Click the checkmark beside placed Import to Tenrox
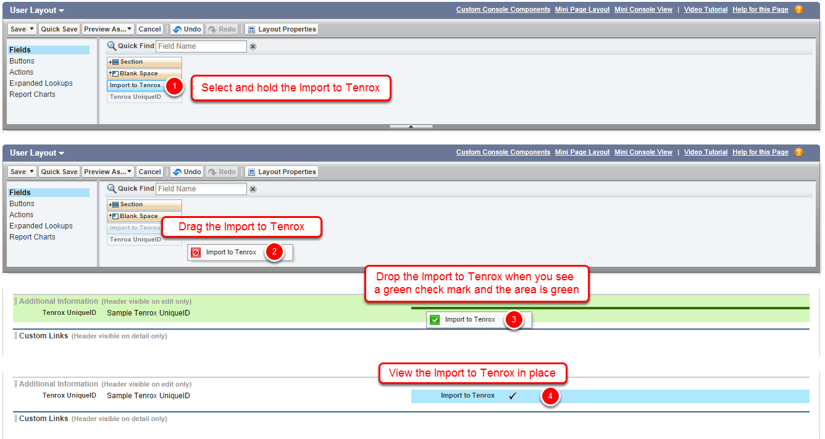 (x=513, y=396)
